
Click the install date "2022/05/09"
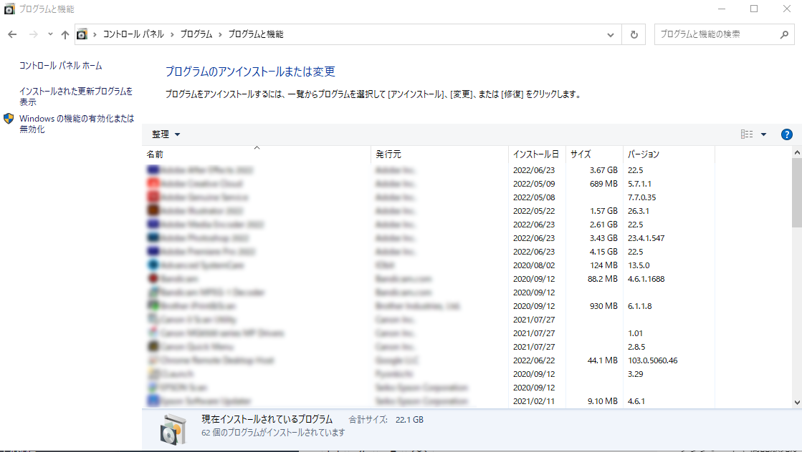(x=534, y=184)
